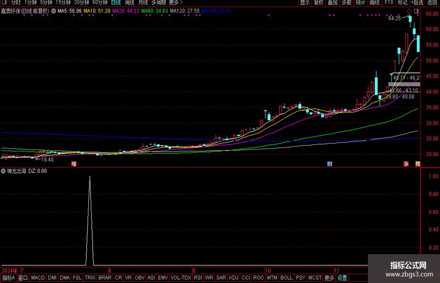Open the 显示 display menu

click(305, 2)
